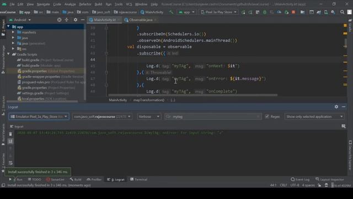Stop the app using red Stop icon

click(x=293, y=12)
